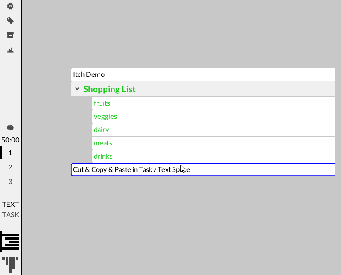
Task: Click the 50:00 timer display
Action: (10, 140)
